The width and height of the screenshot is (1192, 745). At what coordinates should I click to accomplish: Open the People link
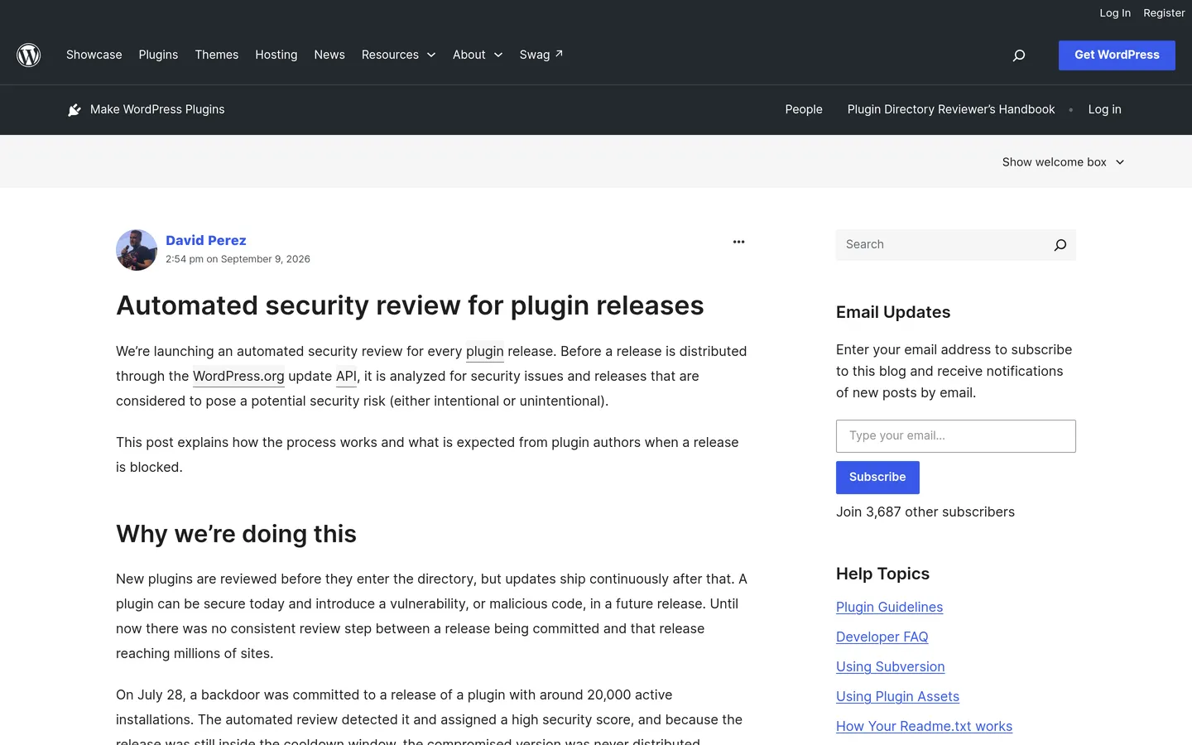pyautogui.click(x=804, y=109)
